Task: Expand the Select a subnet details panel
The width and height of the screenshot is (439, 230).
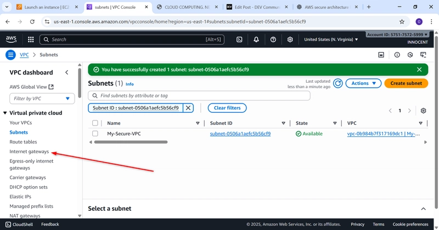Action: click(x=423, y=209)
